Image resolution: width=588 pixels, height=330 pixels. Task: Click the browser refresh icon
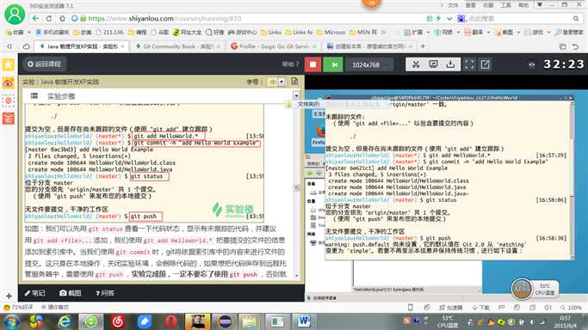pyautogui.click(x=49, y=18)
